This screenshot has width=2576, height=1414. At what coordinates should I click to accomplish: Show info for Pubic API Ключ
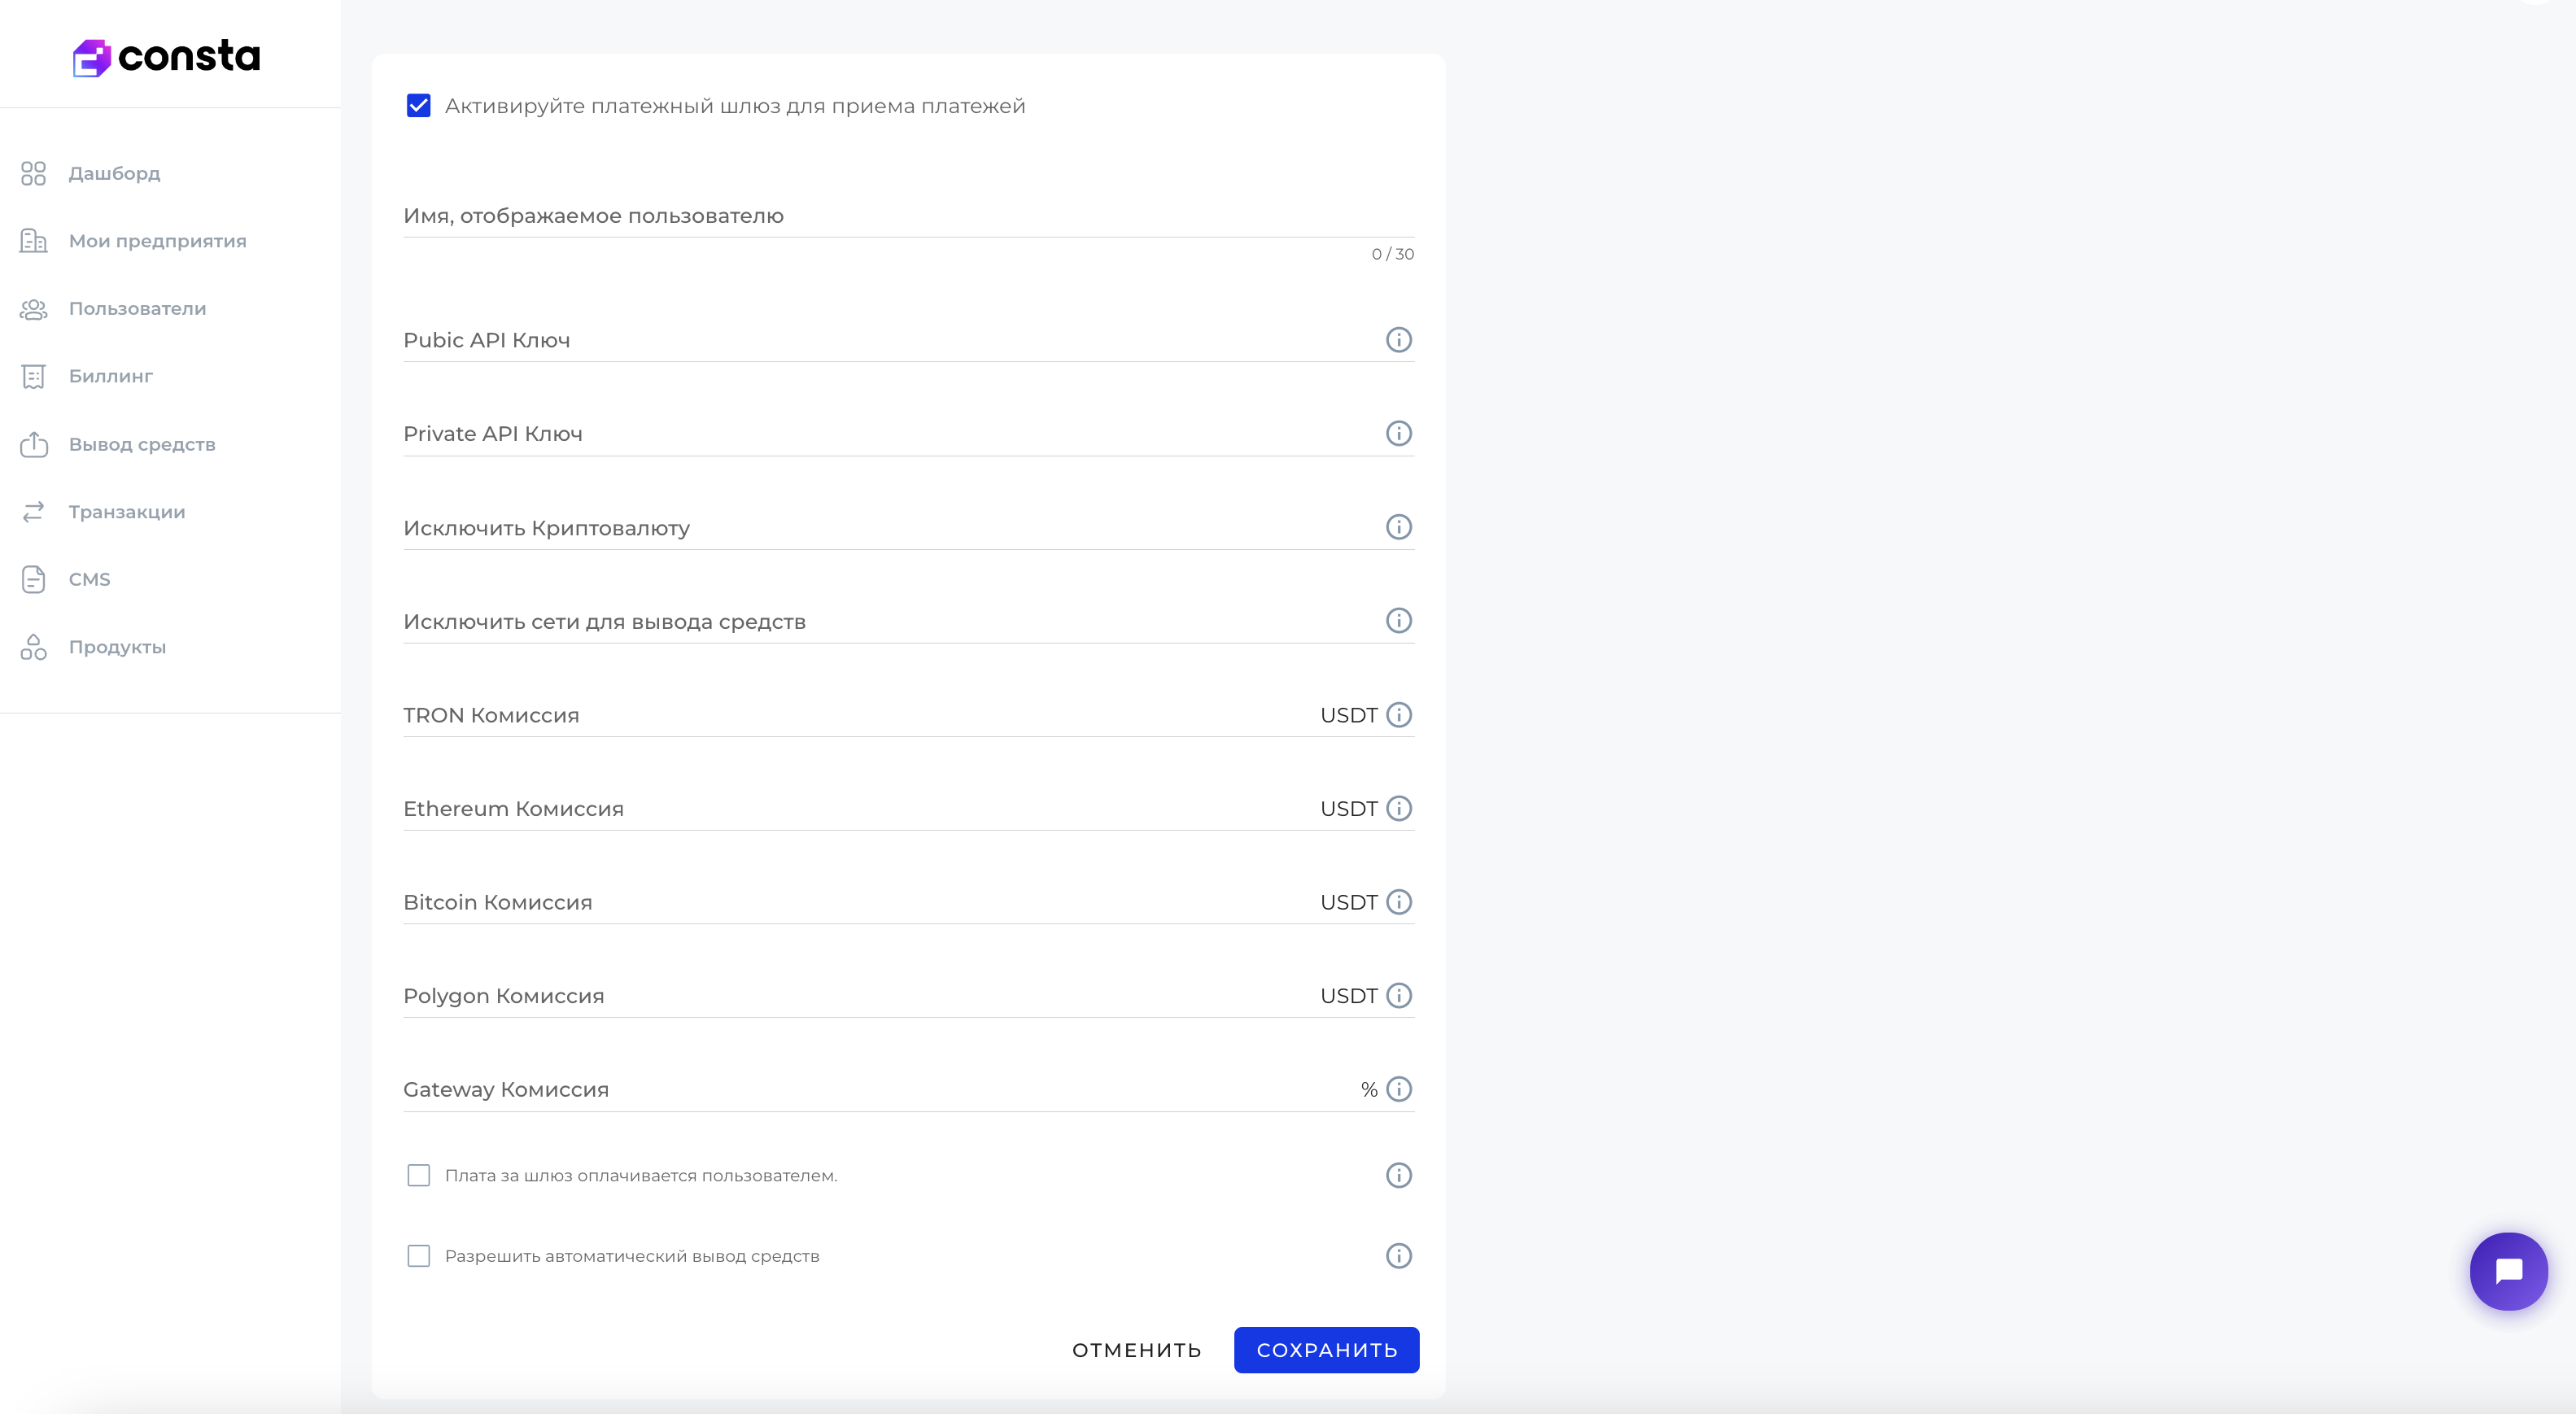[x=1398, y=340]
